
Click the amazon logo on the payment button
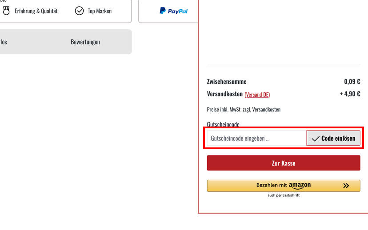click(x=300, y=186)
